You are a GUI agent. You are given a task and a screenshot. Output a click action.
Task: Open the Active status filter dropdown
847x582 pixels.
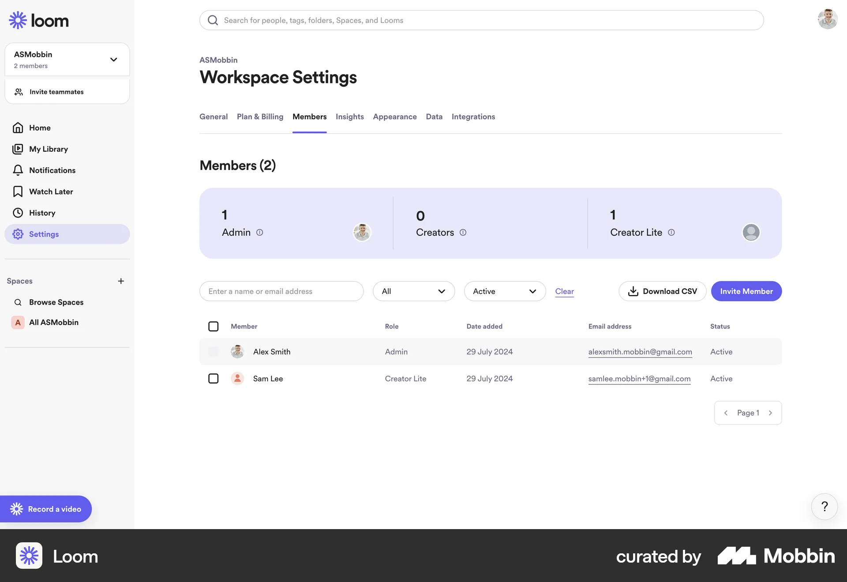point(504,291)
